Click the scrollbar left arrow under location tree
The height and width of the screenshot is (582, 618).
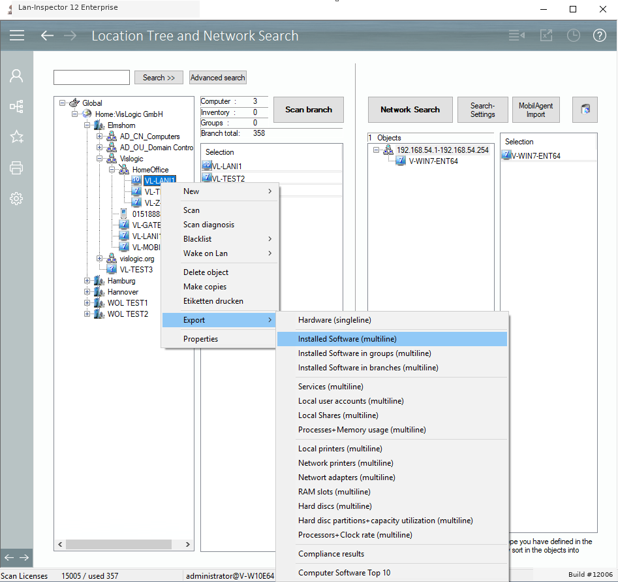click(x=60, y=545)
